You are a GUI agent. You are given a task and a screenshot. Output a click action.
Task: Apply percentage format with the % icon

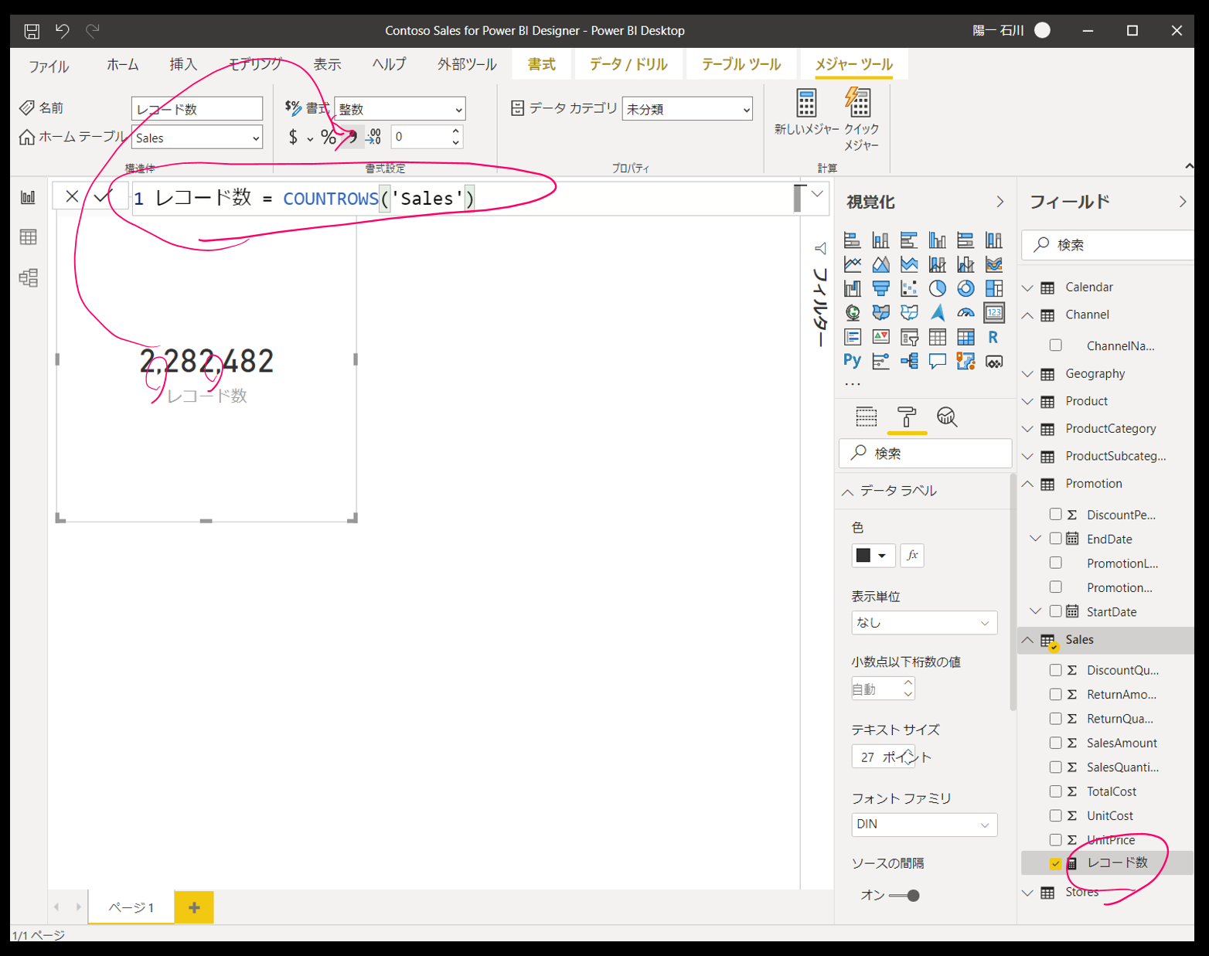(329, 138)
